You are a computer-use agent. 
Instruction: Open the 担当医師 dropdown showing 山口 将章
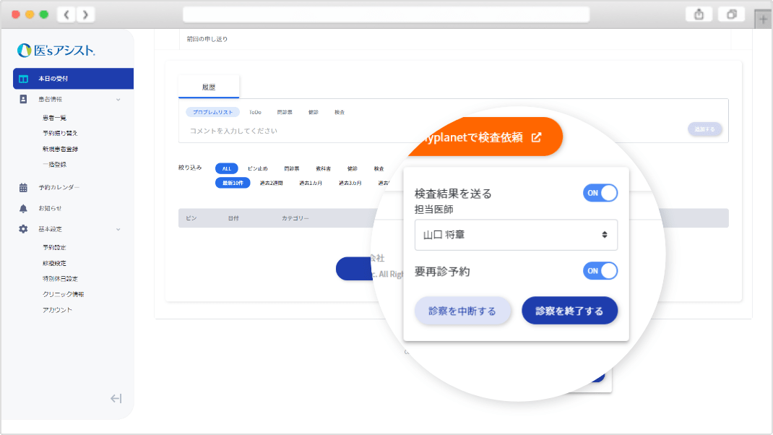pyautogui.click(x=516, y=235)
